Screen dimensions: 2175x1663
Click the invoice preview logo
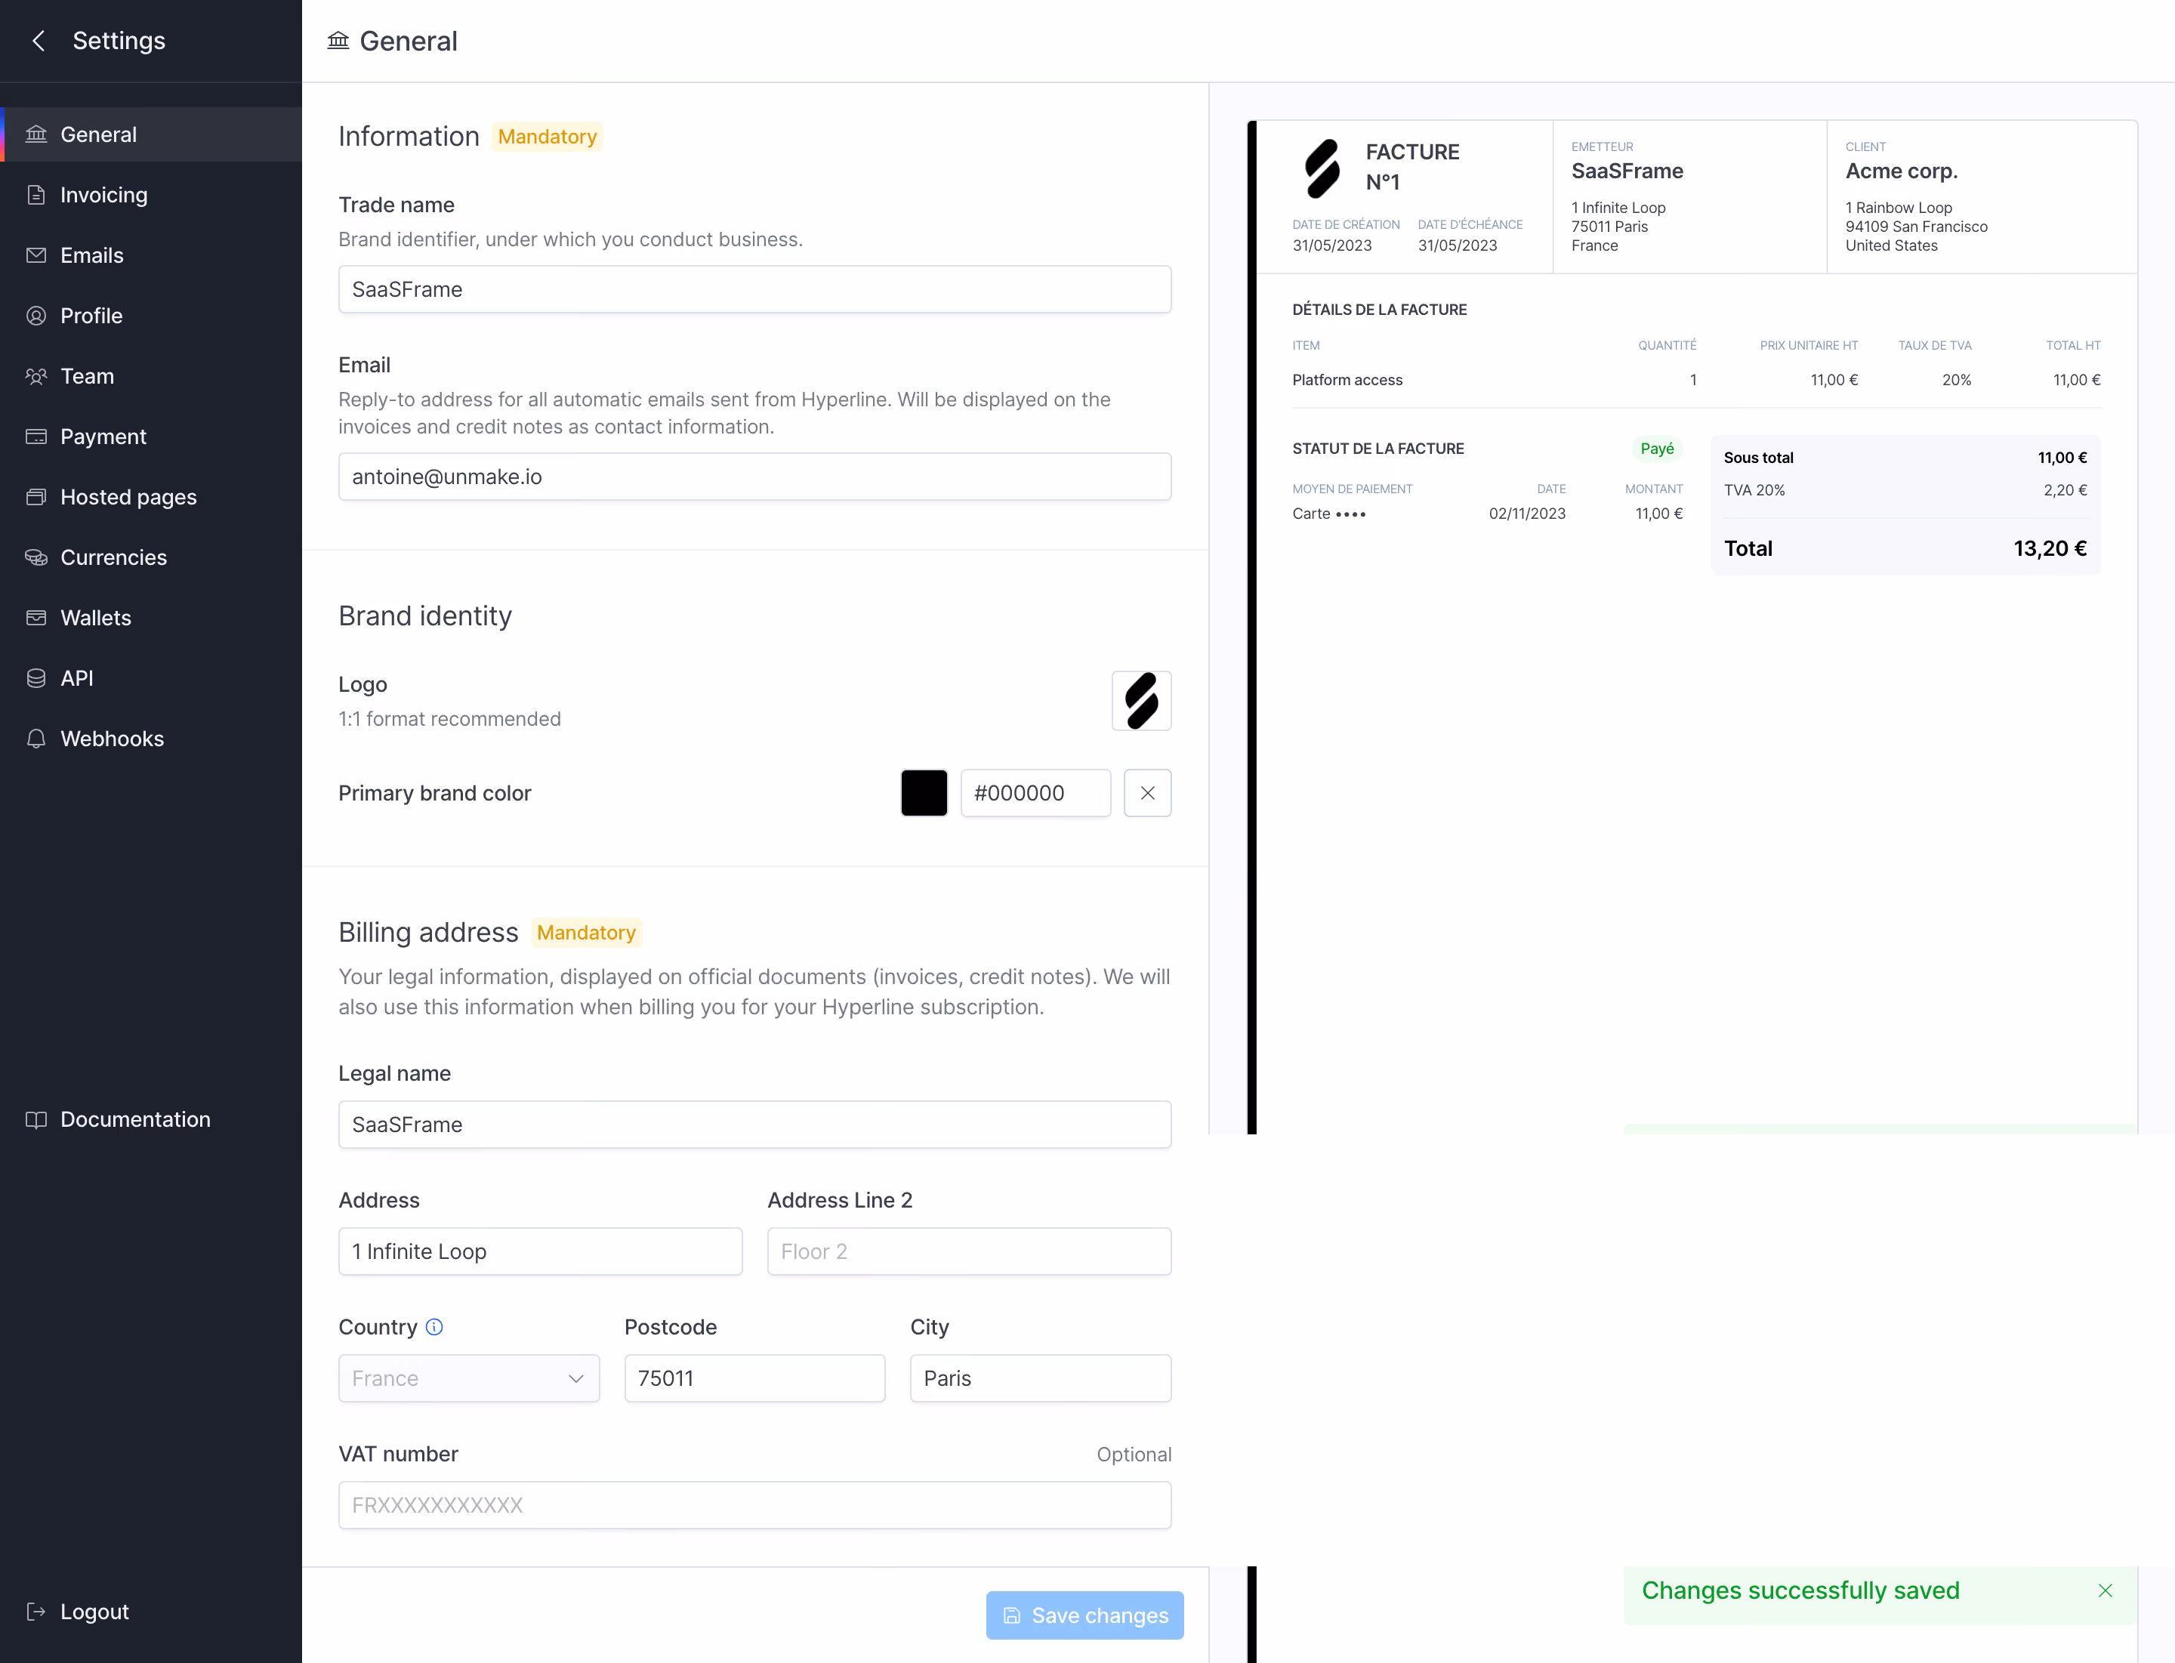pyautogui.click(x=1322, y=168)
